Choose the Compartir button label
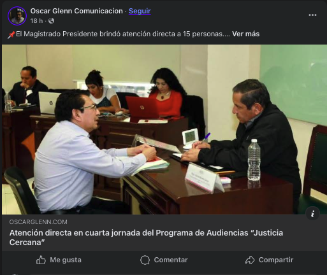 coord(276,260)
